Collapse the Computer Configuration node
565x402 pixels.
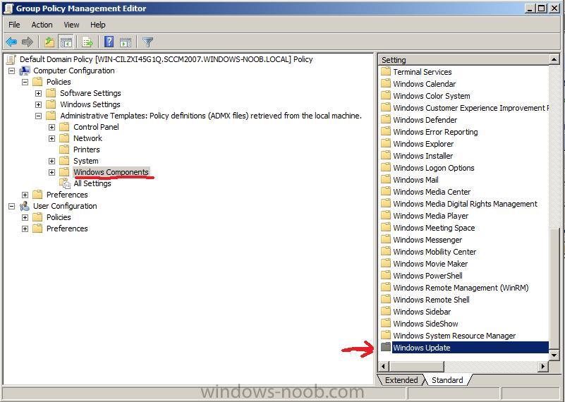(x=11, y=71)
